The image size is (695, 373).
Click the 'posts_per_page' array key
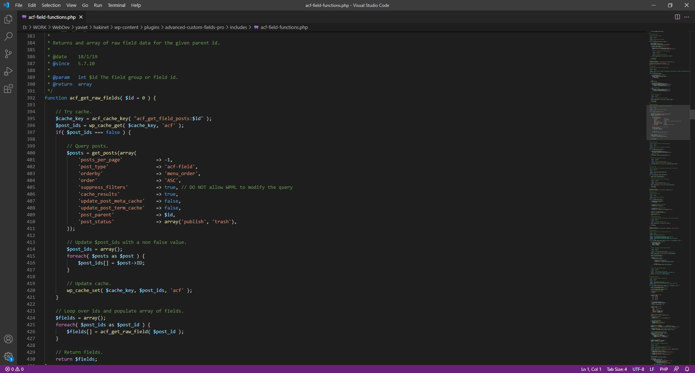tap(100, 160)
